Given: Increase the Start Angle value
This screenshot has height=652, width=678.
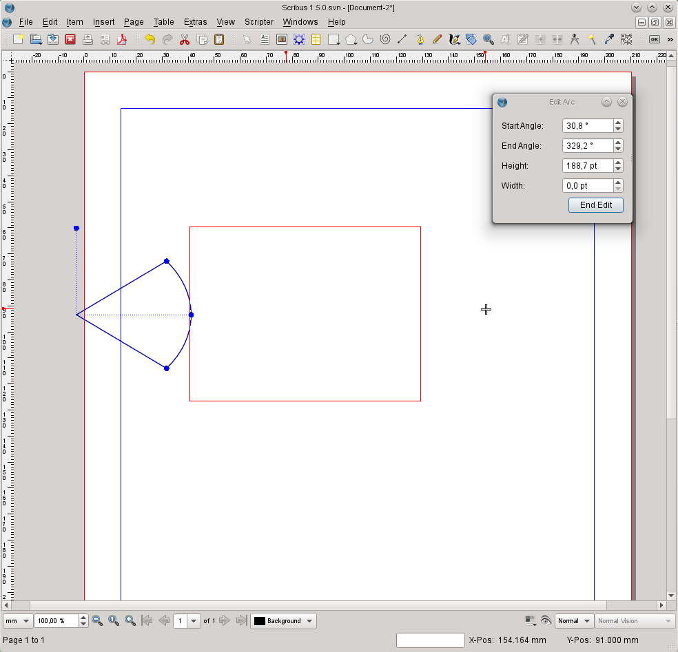Looking at the screenshot, I should click(x=618, y=123).
